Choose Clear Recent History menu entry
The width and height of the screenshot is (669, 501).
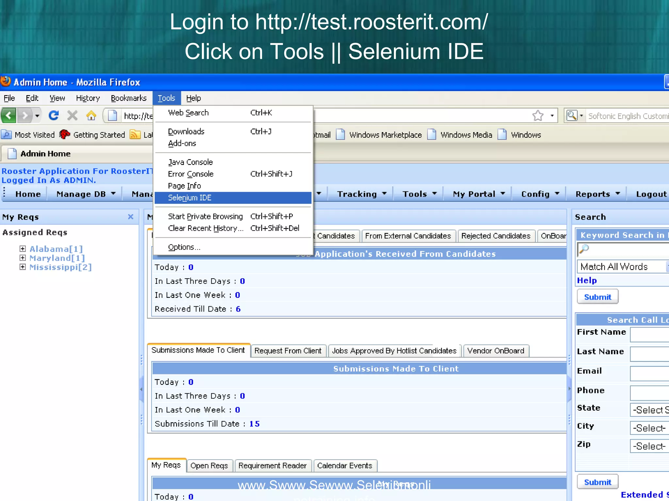click(x=233, y=228)
